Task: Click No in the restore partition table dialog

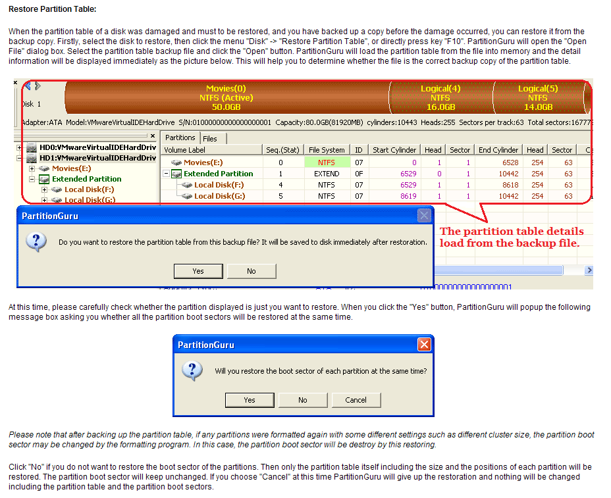Action: pyautogui.click(x=252, y=271)
